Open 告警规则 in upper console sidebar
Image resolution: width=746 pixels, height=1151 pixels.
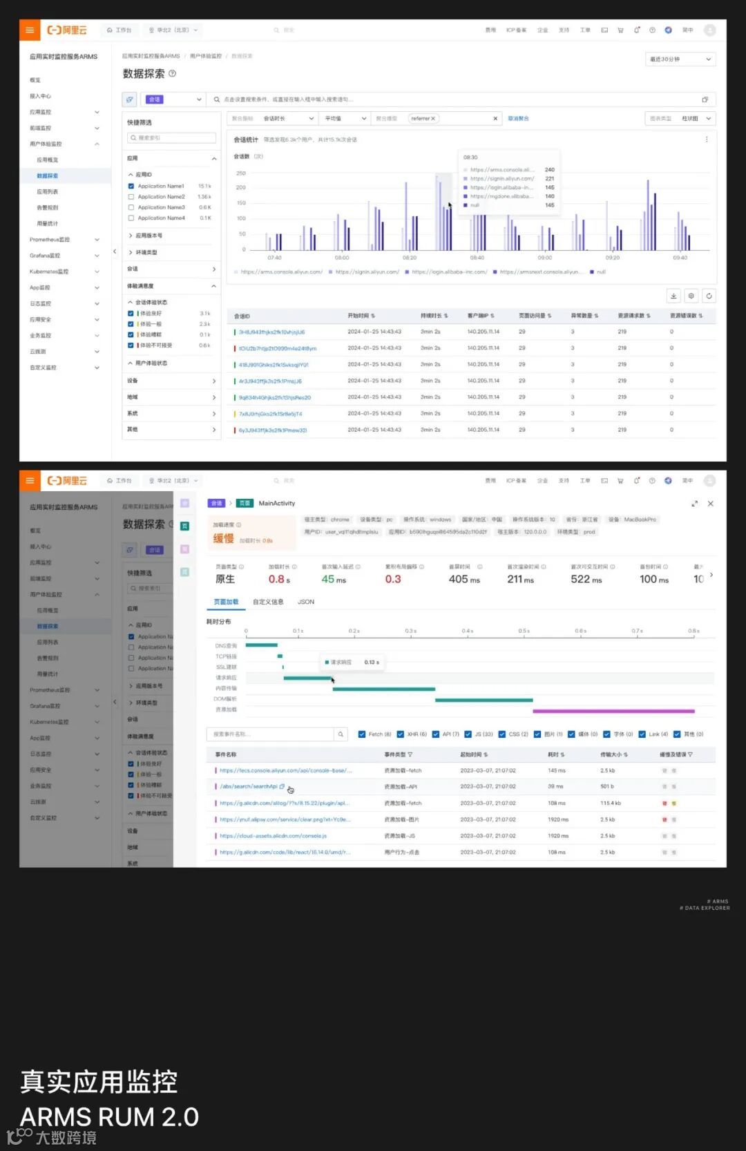[x=48, y=207]
